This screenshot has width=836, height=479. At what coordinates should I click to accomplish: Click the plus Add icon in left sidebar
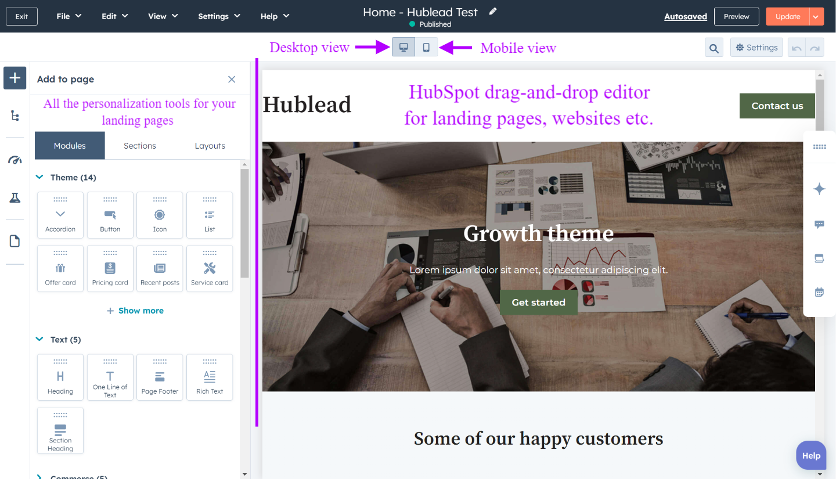click(15, 78)
